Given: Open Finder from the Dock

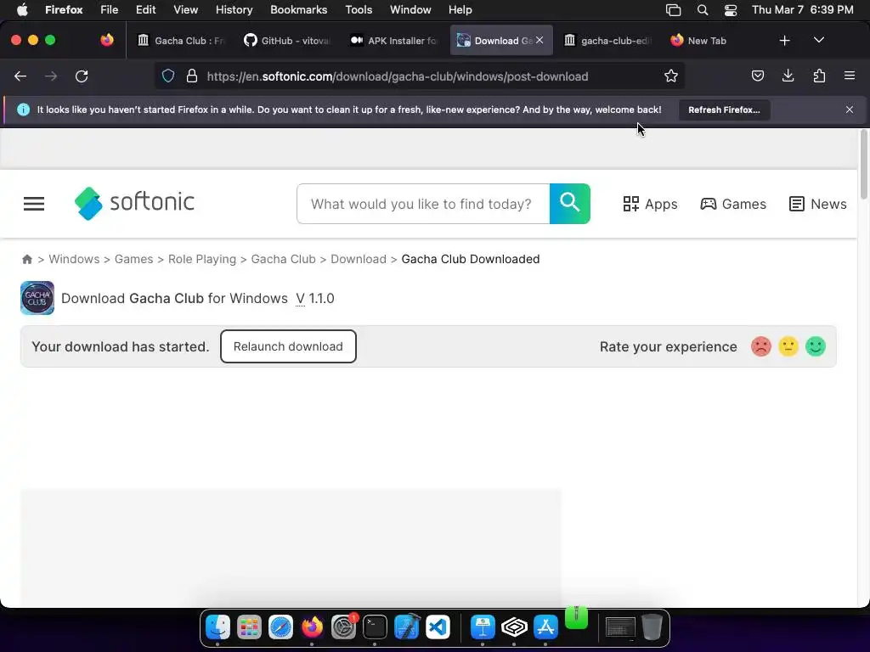Looking at the screenshot, I should [x=218, y=627].
